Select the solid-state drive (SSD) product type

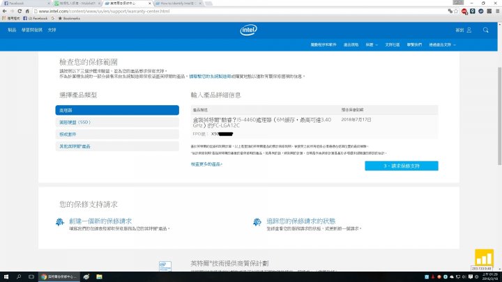coord(117,122)
